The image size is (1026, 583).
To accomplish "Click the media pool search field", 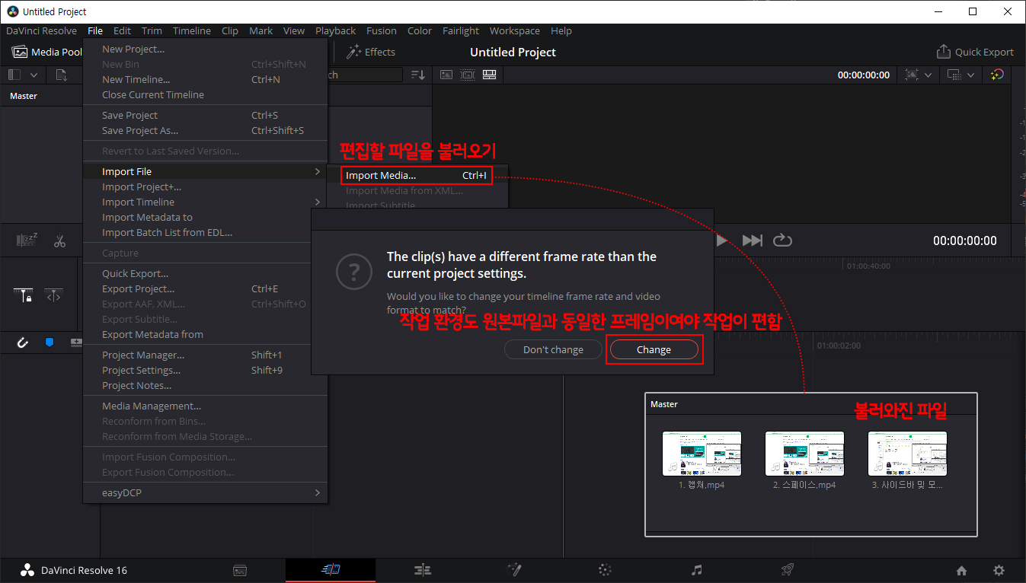I will 364,75.
